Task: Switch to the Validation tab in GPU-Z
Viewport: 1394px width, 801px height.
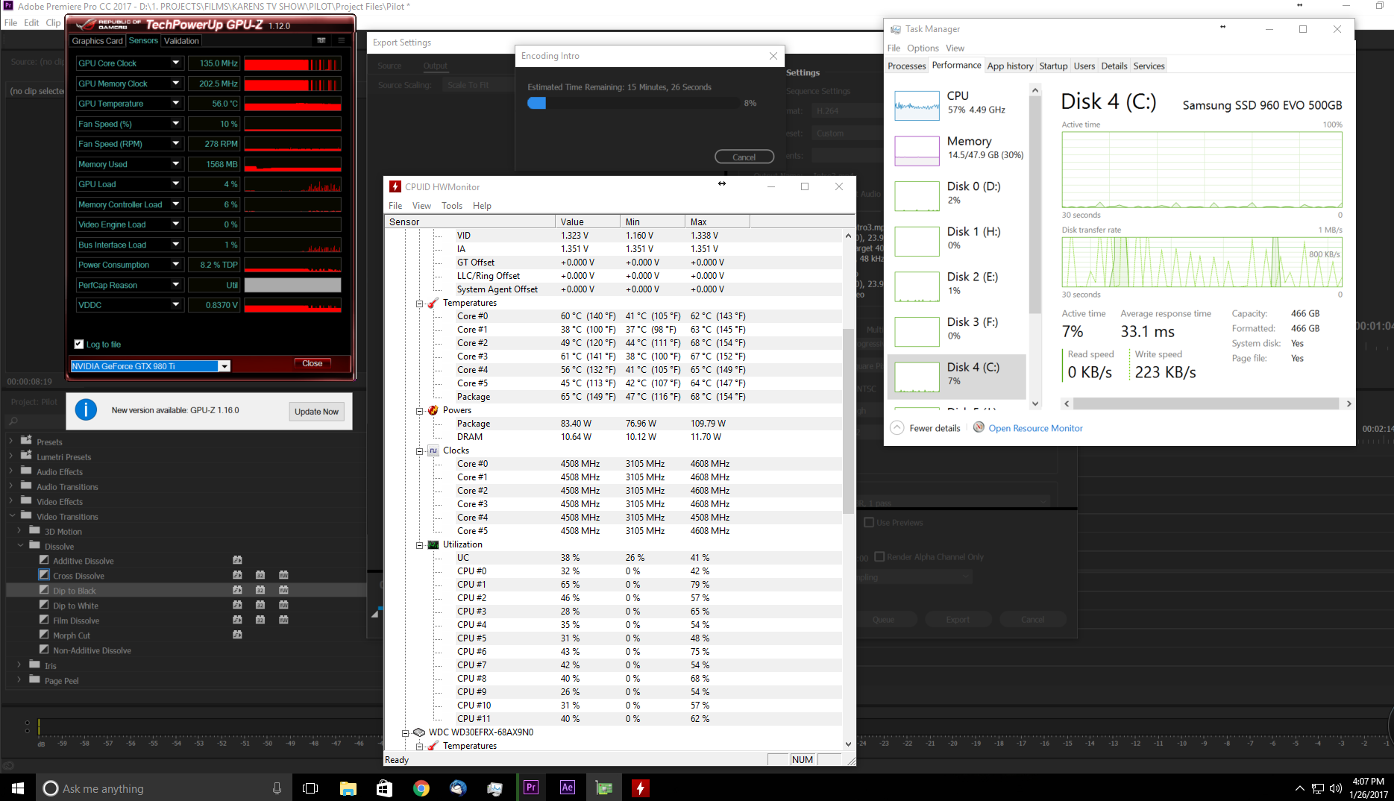Action: [x=180, y=40]
